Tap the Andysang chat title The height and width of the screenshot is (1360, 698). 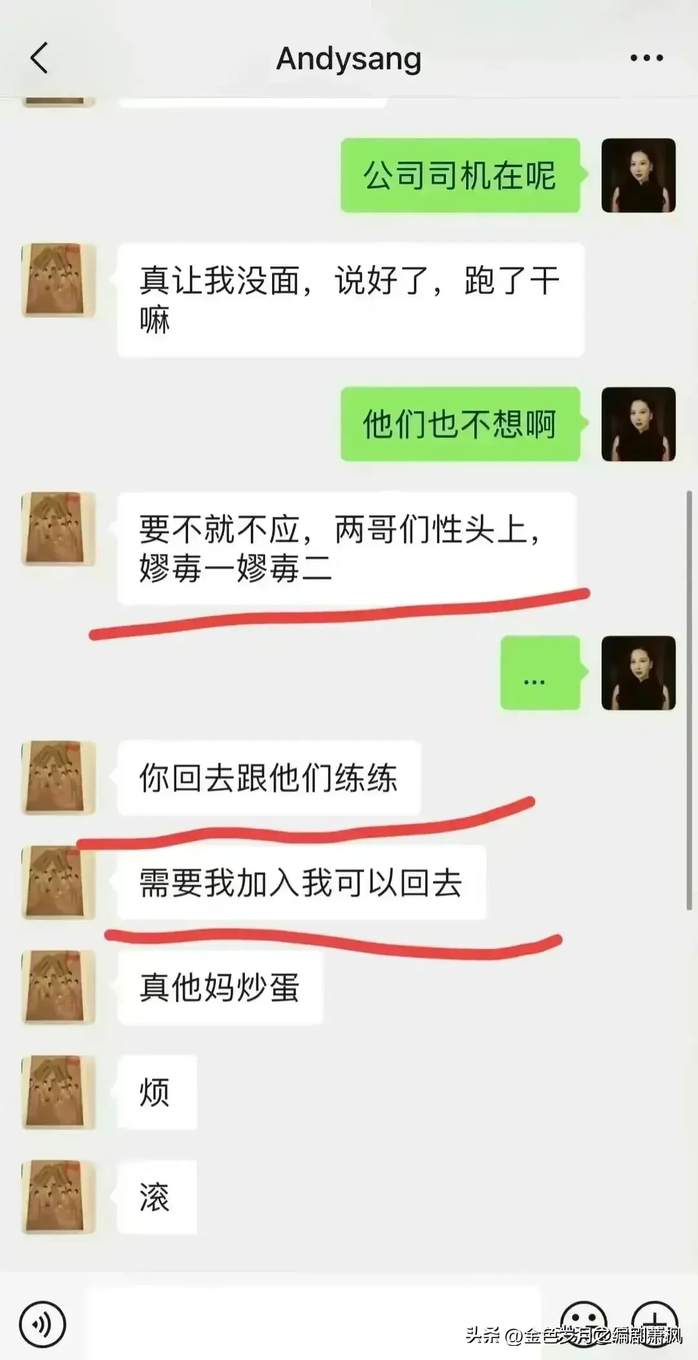(x=349, y=59)
